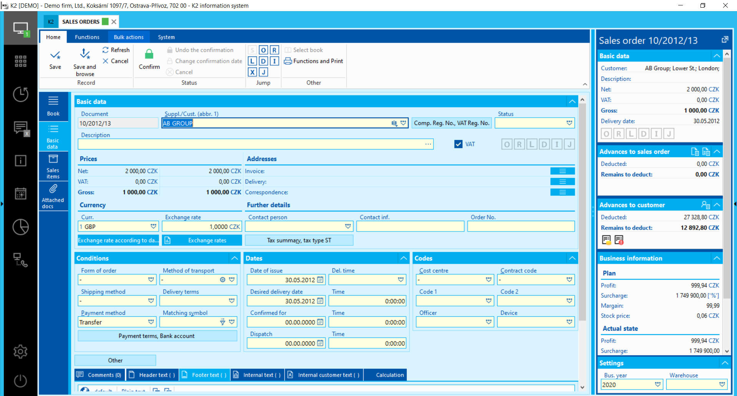The image size is (737, 396).
Task: Click main form vertical scrollbar
Action: [x=582, y=211]
